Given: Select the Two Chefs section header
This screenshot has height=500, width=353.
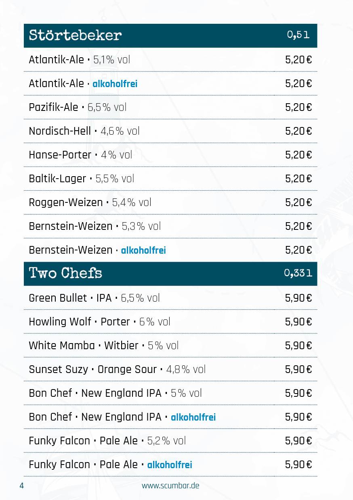Looking at the screenshot, I should pyautogui.click(x=170, y=274).
